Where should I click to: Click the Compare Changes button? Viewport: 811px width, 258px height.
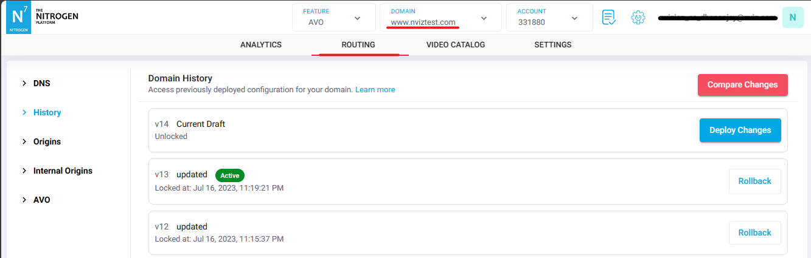coord(742,85)
